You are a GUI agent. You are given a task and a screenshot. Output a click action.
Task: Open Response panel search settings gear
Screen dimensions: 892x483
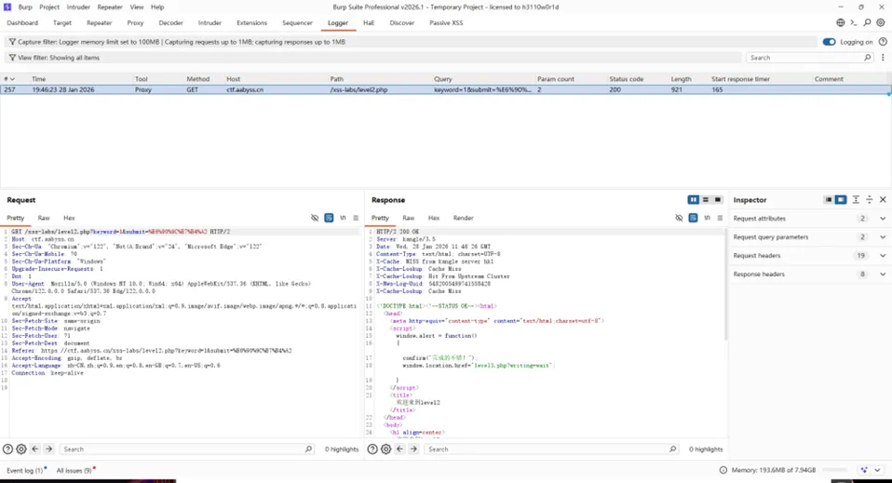click(x=385, y=449)
